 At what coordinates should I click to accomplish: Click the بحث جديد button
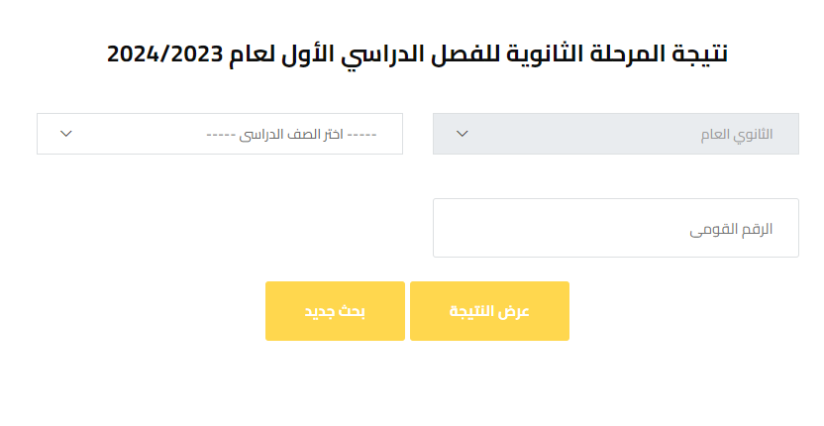[x=335, y=311]
